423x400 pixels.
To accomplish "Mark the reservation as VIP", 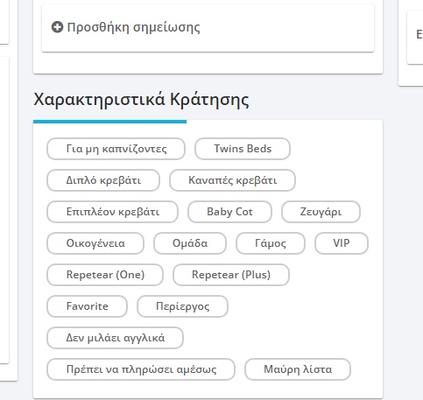I will (x=342, y=243).
